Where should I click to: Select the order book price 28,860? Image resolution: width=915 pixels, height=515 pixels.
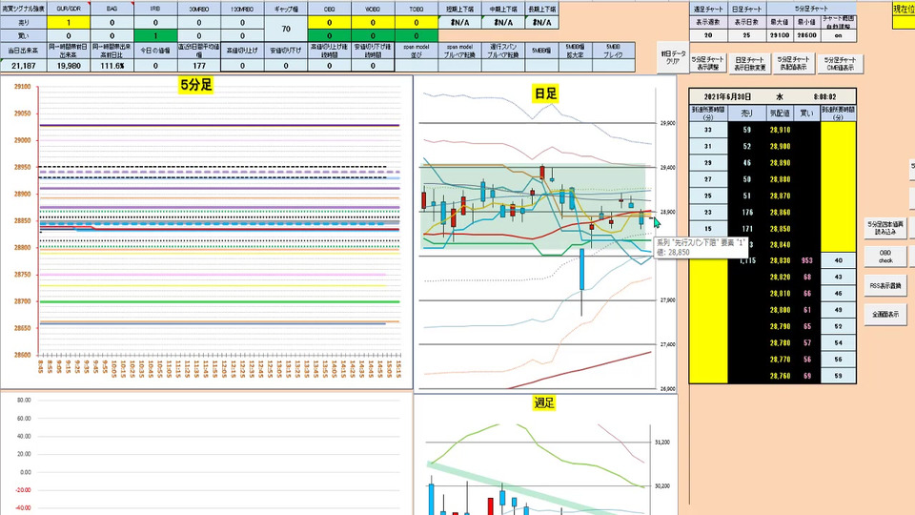pos(780,212)
